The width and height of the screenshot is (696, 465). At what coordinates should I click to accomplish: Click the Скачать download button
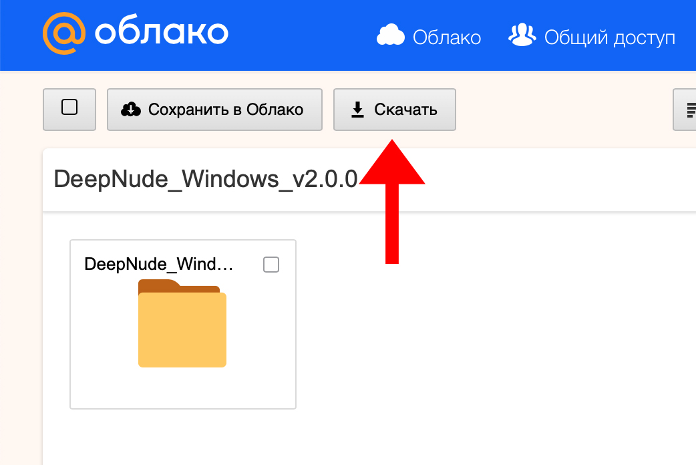[x=395, y=110]
